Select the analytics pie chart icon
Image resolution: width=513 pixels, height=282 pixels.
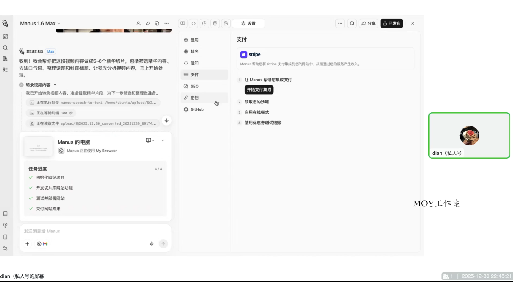click(x=204, y=23)
